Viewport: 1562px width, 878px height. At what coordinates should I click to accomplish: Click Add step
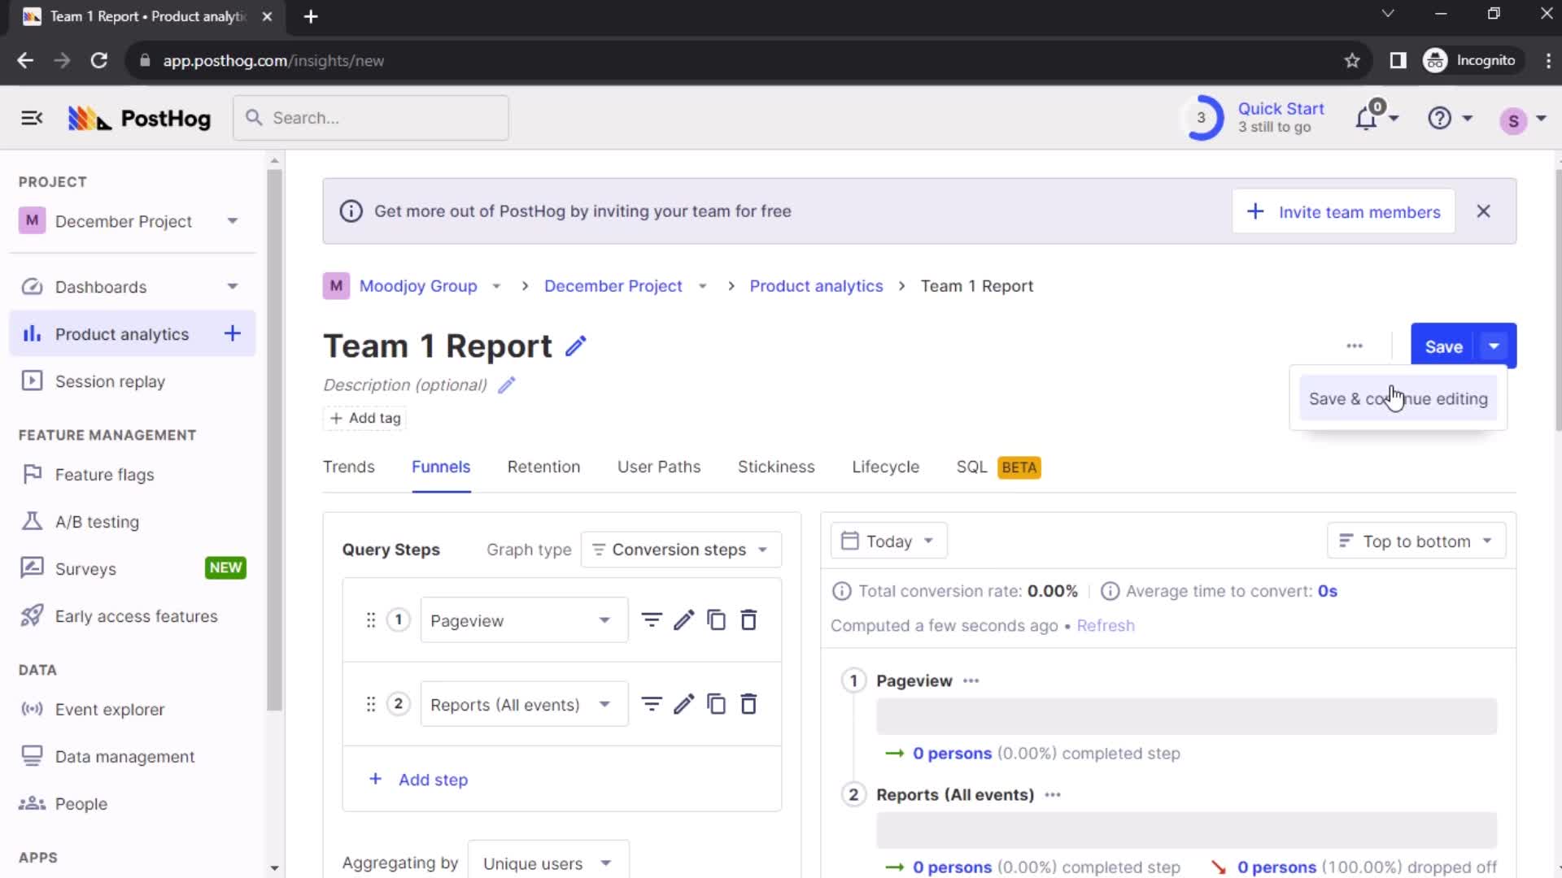pos(418,780)
